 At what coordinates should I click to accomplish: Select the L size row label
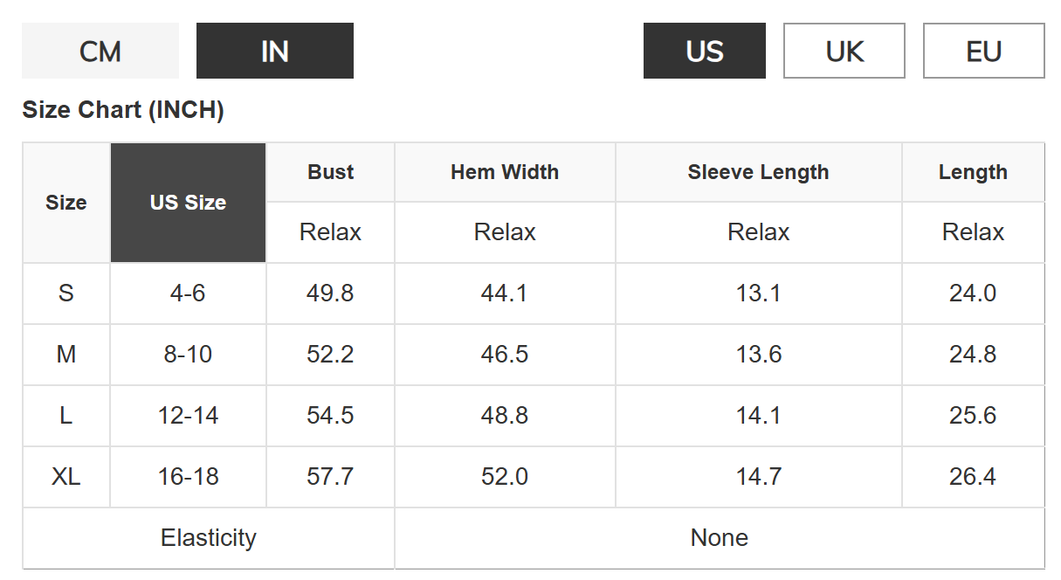click(x=66, y=416)
